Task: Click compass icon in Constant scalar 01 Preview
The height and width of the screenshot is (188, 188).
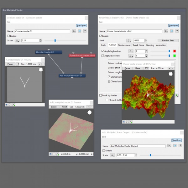Action: [41, 70]
